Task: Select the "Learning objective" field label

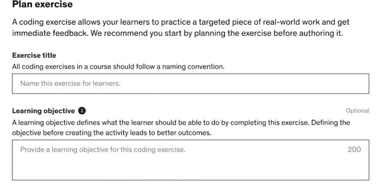Action: (43, 111)
